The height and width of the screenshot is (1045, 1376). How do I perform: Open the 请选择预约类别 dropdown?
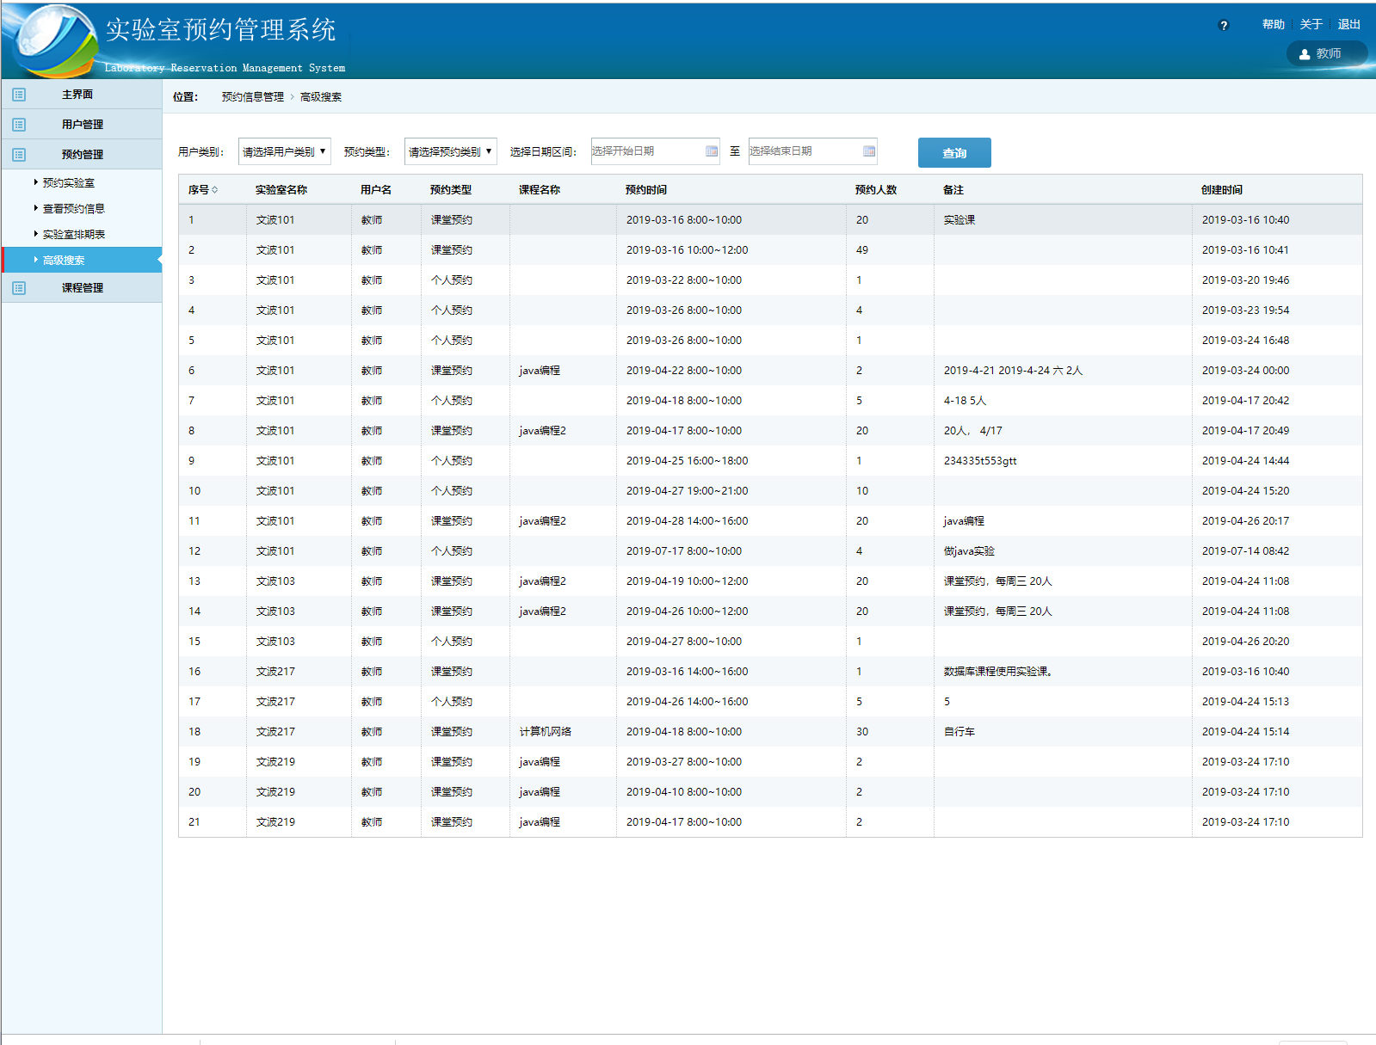point(450,151)
